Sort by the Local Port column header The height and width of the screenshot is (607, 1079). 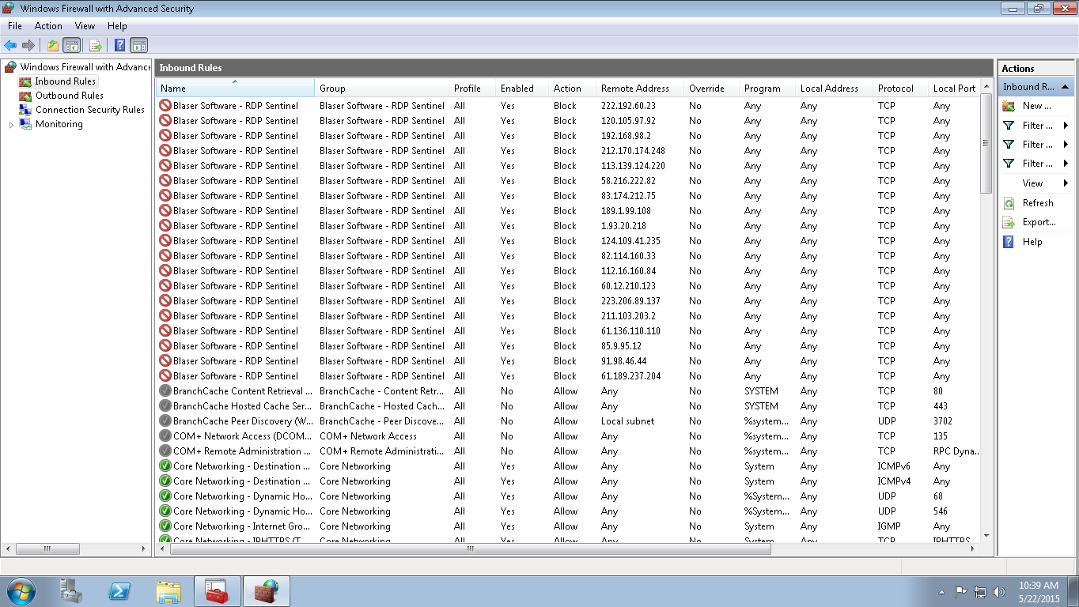[x=954, y=88]
